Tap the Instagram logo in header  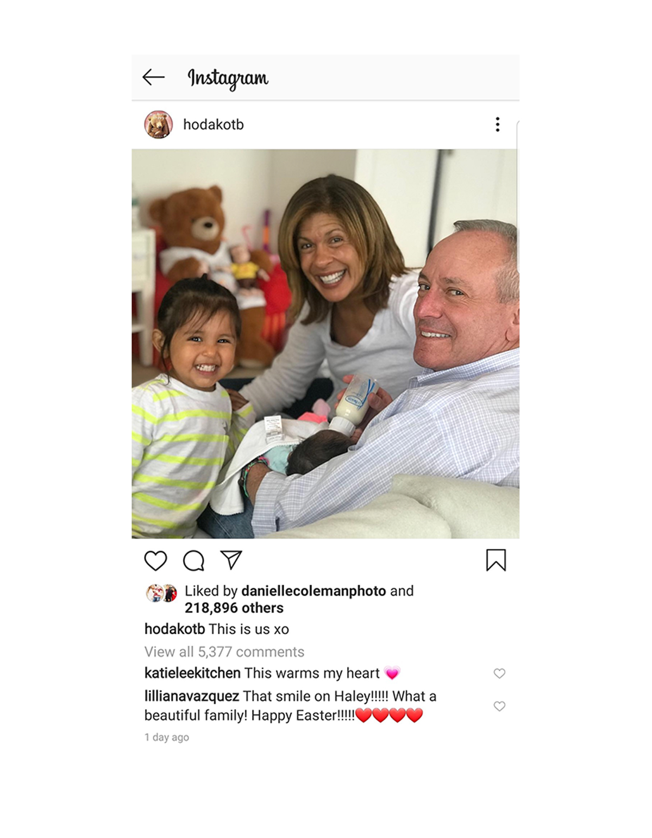point(228,78)
